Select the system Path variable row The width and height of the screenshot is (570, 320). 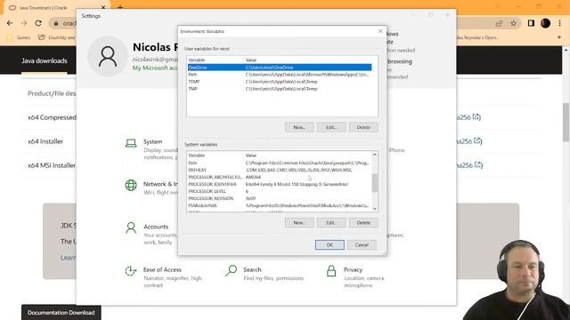point(279,163)
